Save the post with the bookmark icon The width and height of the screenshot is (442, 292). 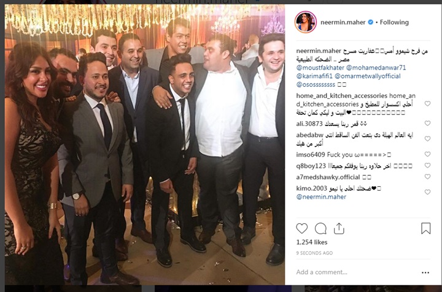click(425, 229)
